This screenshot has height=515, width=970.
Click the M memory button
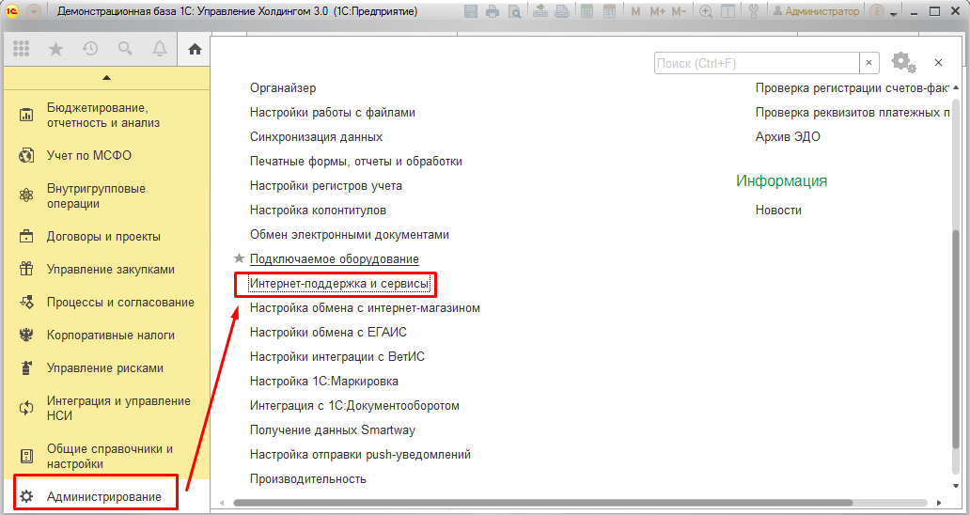(636, 11)
